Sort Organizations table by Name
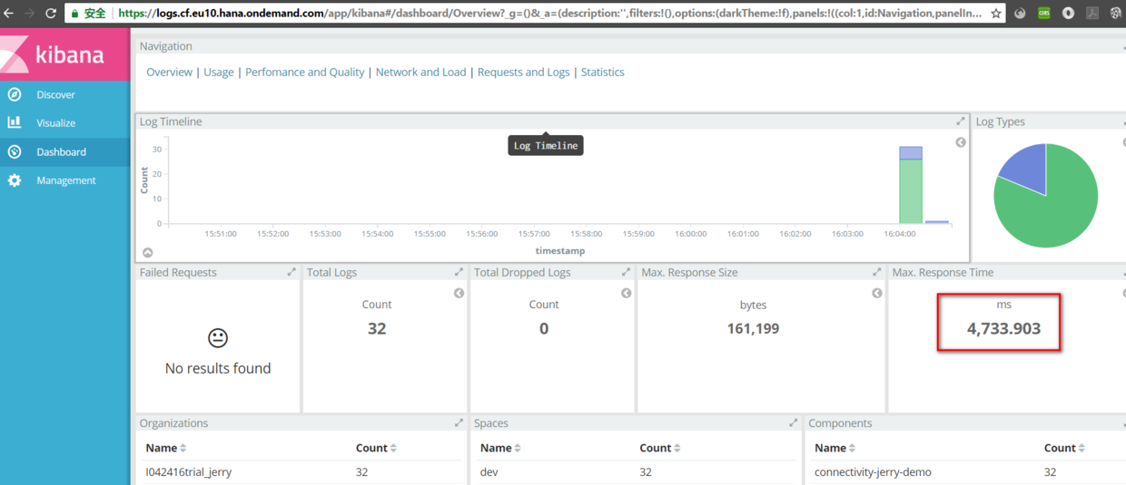The width and height of the screenshot is (1126, 485). (x=166, y=448)
